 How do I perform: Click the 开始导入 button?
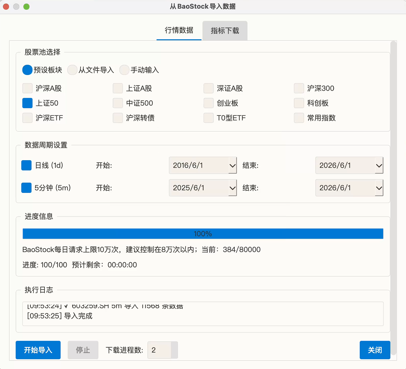click(38, 350)
